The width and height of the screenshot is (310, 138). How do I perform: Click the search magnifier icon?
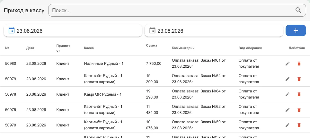[298, 10]
